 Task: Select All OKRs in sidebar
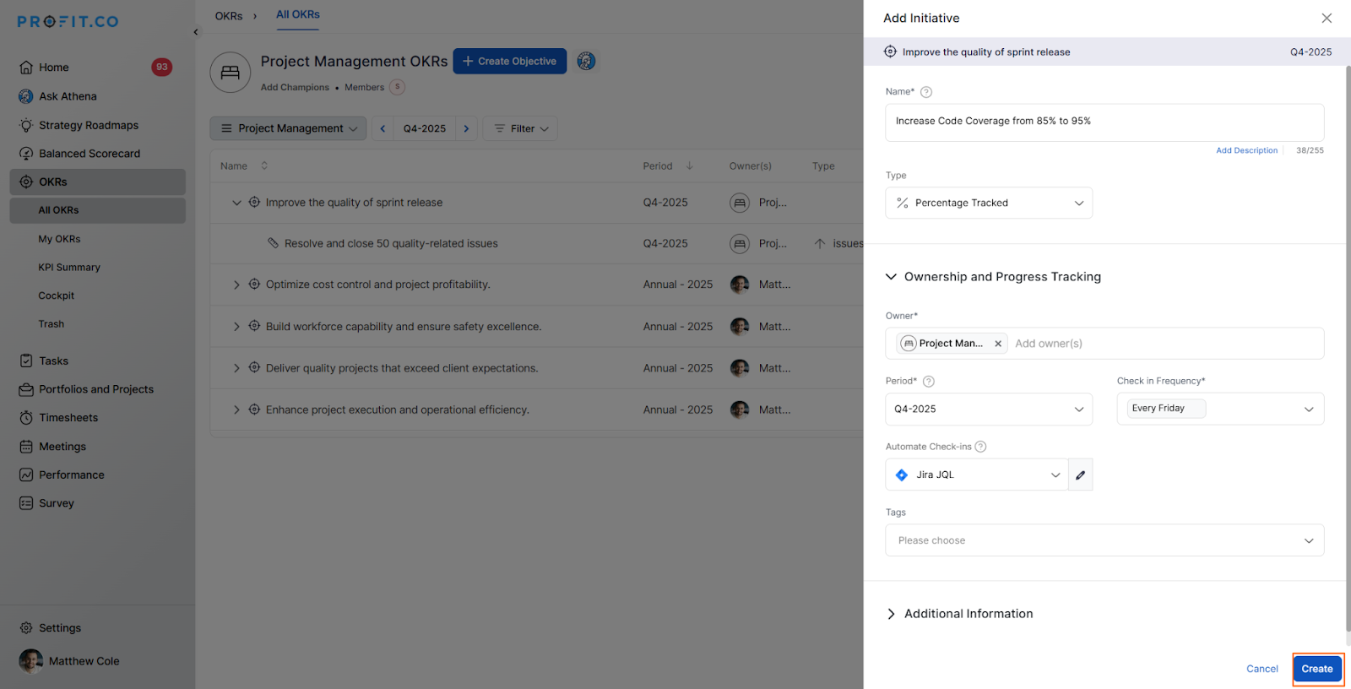pyautogui.click(x=97, y=210)
